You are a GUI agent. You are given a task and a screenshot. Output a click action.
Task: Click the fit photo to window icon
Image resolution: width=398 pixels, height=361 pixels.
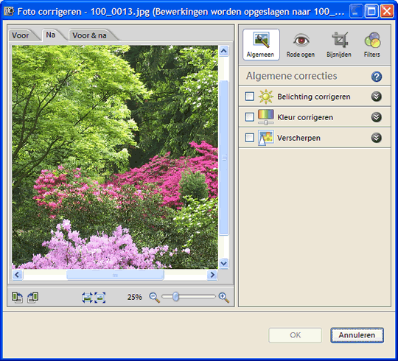click(87, 298)
